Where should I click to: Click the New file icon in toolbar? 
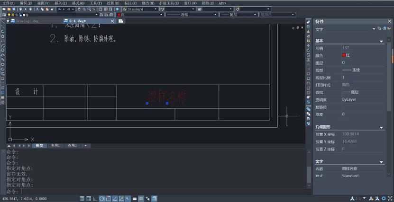4,9
